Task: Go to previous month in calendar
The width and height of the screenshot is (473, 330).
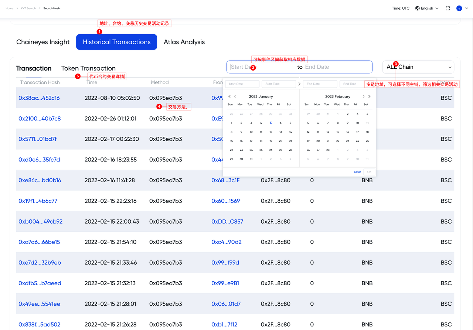Action: pyautogui.click(x=235, y=96)
